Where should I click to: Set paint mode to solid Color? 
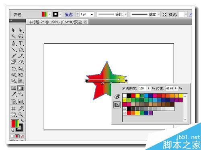(x=12, y=136)
